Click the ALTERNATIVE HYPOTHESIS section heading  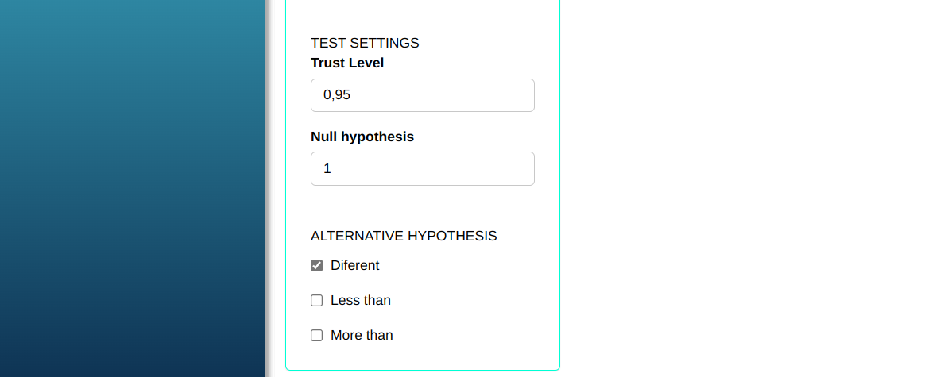pyautogui.click(x=404, y=236)
